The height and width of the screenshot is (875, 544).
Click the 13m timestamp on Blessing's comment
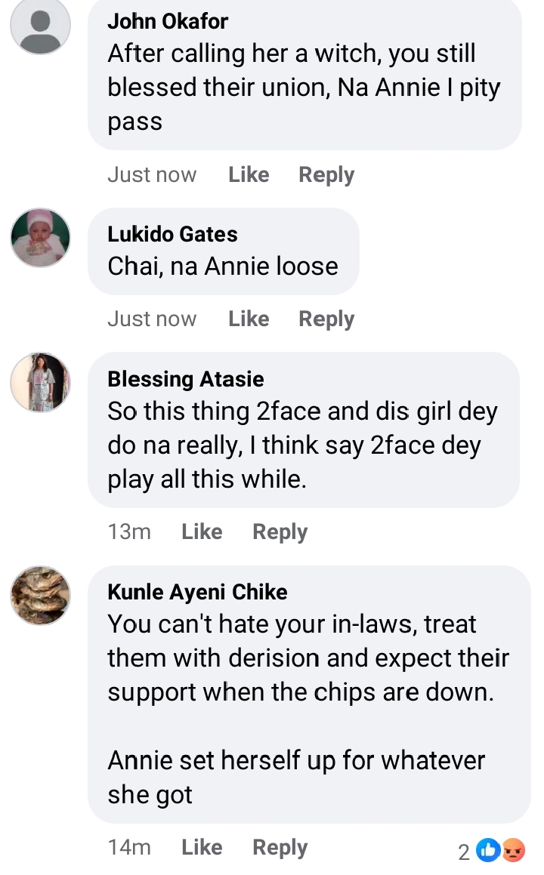(x=129, y=531)
